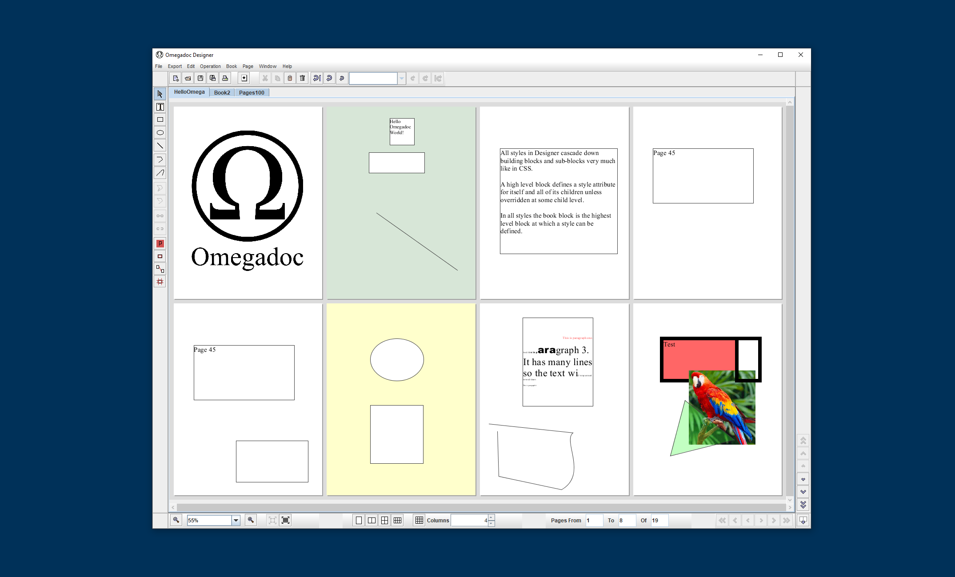The width and height of the screenshot is (955, 577).
Task: Select the Ellipse drawing tool
Action: pos(160,133)
